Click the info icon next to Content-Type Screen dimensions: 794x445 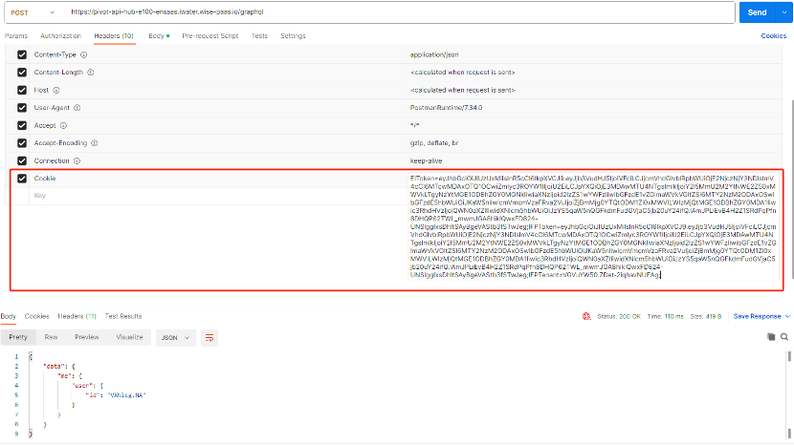click(83, 54)
